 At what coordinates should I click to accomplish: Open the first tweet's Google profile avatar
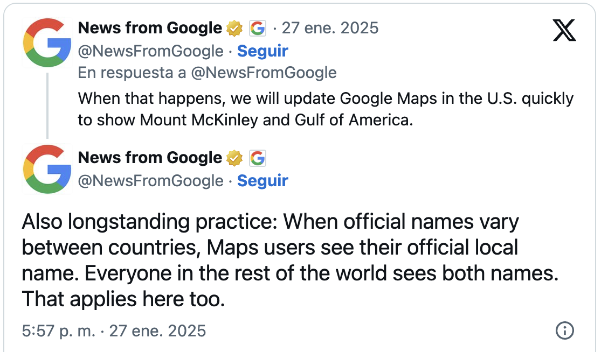point(47,43)
